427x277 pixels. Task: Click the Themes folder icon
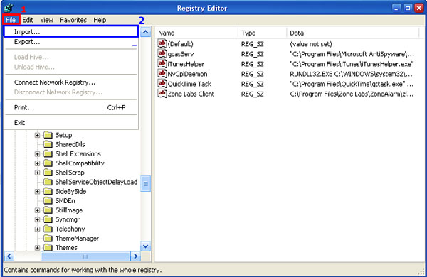48,248
